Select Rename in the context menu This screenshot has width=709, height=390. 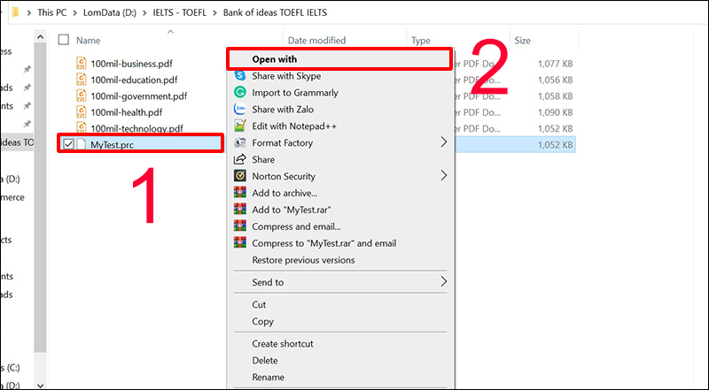point(269,377)
